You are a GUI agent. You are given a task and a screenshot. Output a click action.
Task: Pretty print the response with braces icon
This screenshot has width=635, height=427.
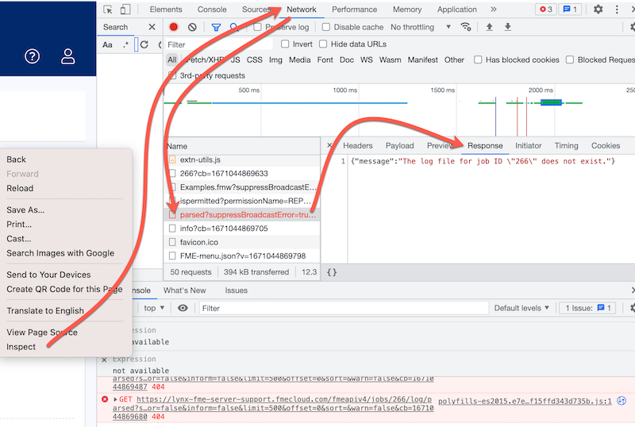332,272
